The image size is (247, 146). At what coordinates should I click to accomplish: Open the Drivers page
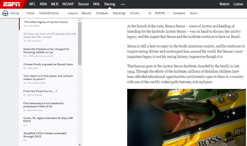tap(135, 13)
